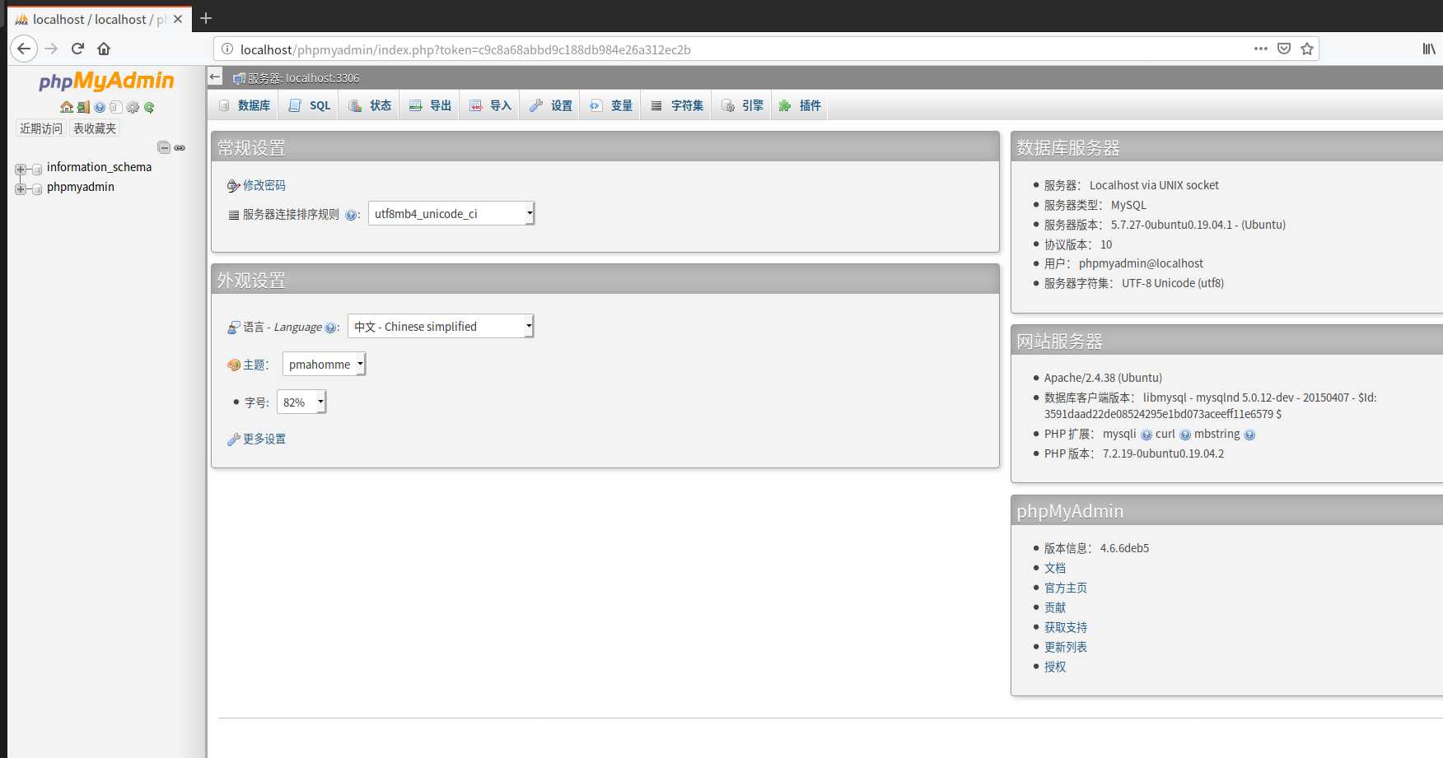The height and width of the screenshot is (758, 1443).
Task: Open help icon beside curl extension
Action: [1185, 435]
